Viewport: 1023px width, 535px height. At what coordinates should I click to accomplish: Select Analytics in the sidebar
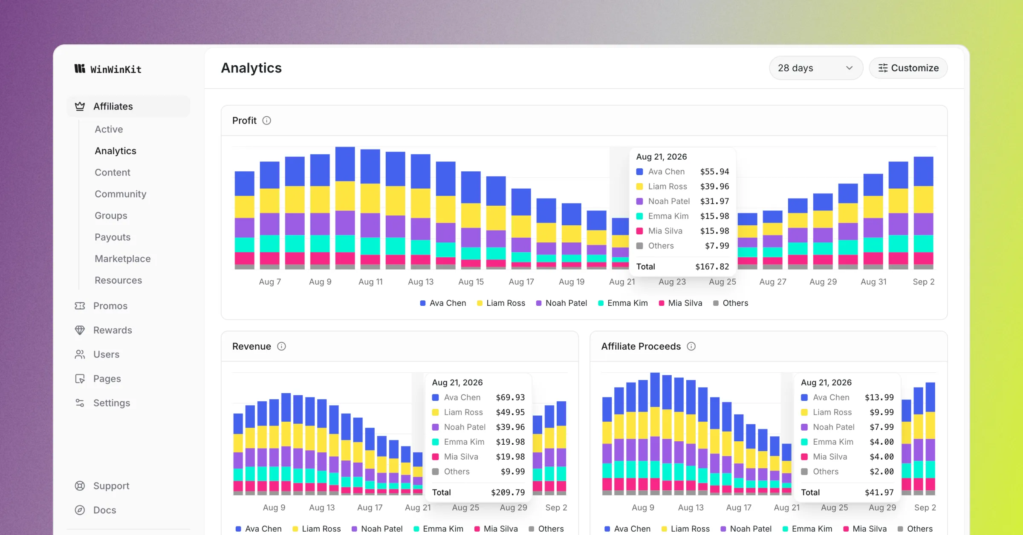tap(116, 151)
